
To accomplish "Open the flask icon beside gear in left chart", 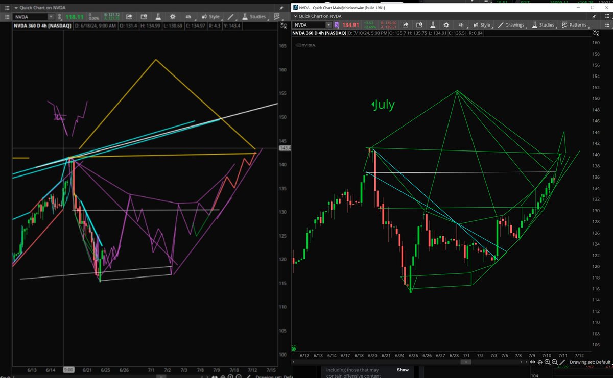I will click(158, 17).
